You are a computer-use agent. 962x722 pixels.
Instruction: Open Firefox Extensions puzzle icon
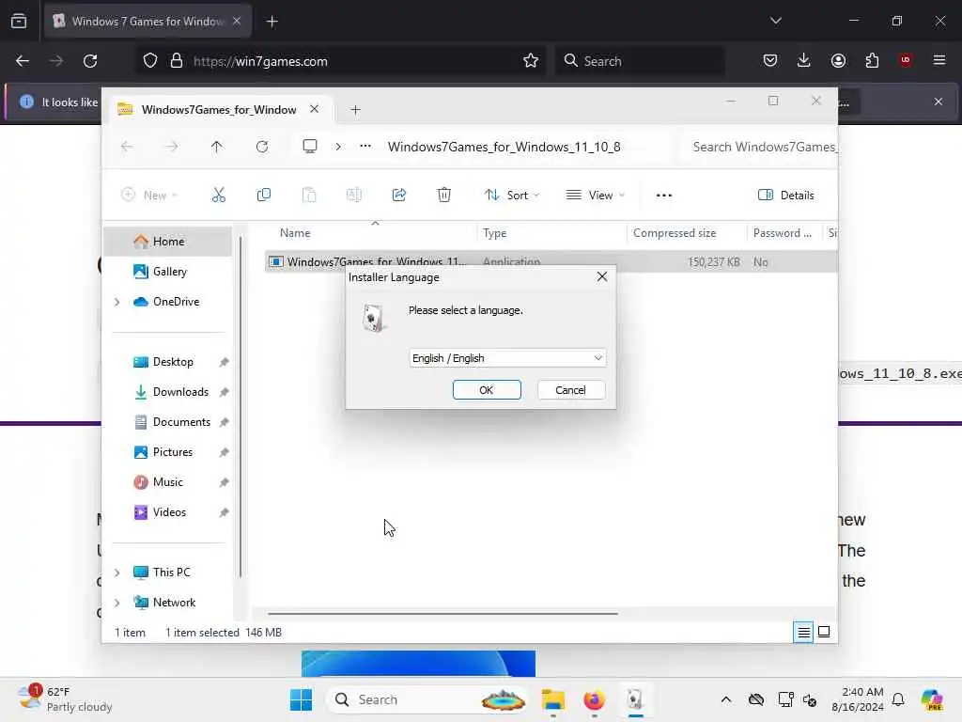point(872,60)
